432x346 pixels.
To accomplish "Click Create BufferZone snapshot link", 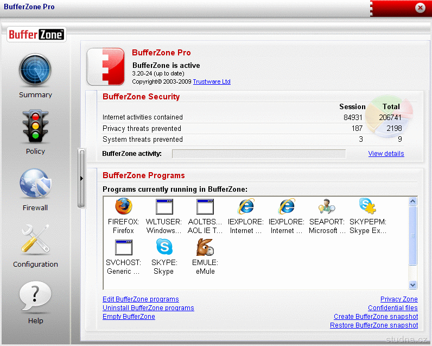I will [x=376, y=317].
